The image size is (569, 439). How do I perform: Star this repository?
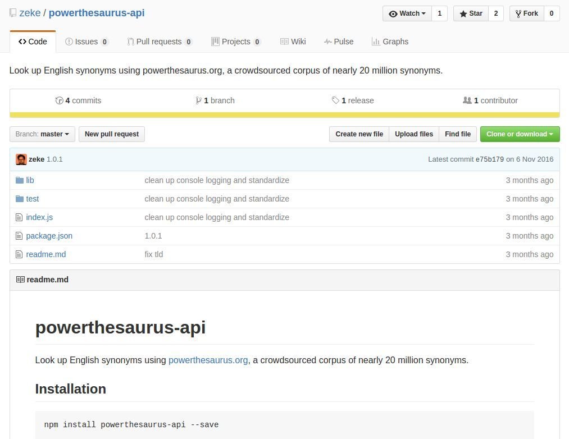471,13
